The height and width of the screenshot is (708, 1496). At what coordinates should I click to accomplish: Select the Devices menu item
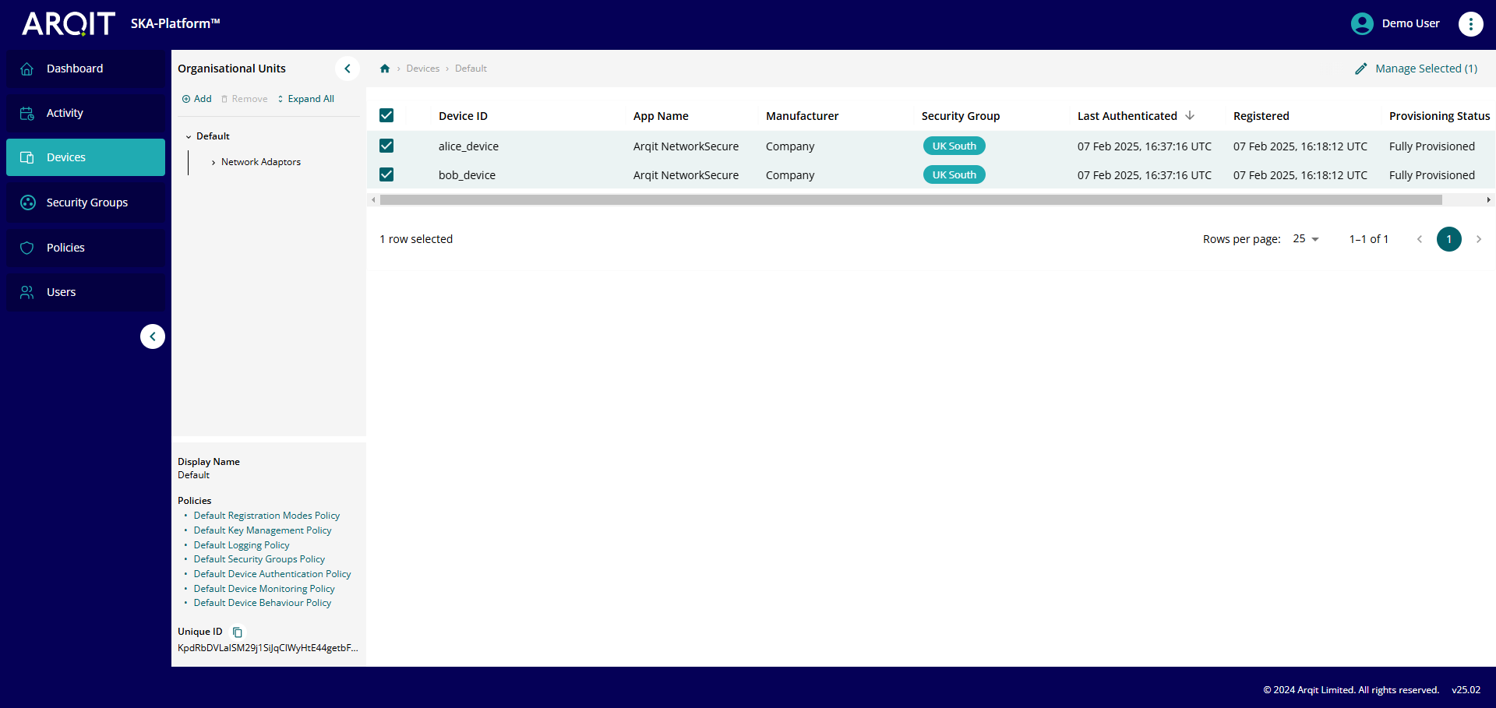pos(86,157)
